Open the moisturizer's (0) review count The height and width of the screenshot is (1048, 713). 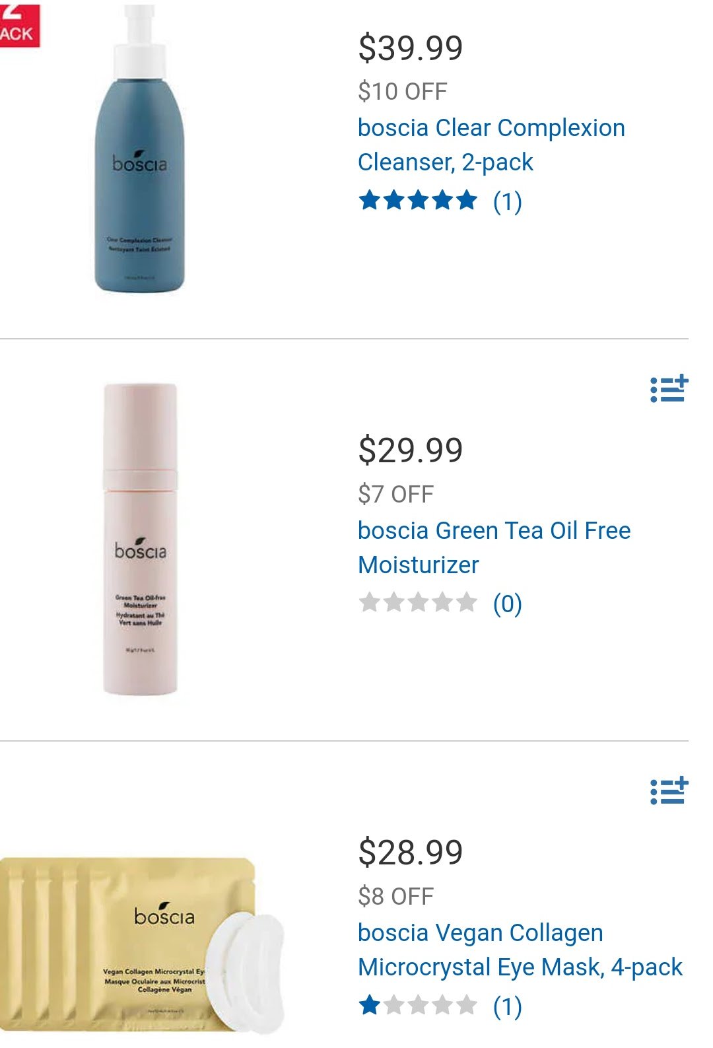[x=508, y=604]
